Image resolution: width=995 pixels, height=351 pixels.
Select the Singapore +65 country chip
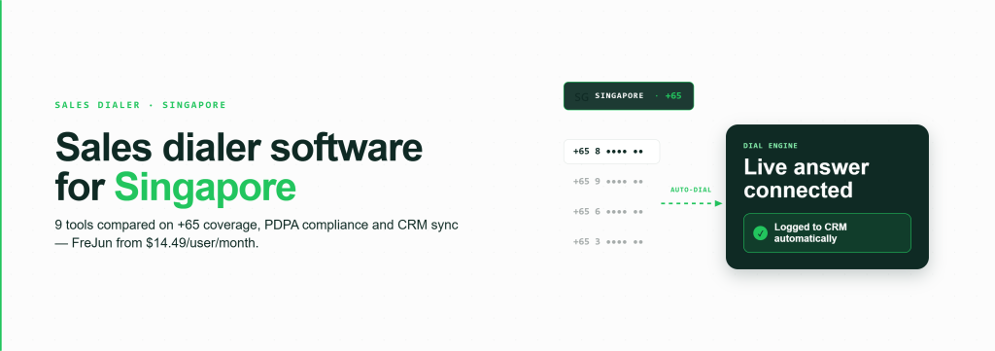click(629, 96)
